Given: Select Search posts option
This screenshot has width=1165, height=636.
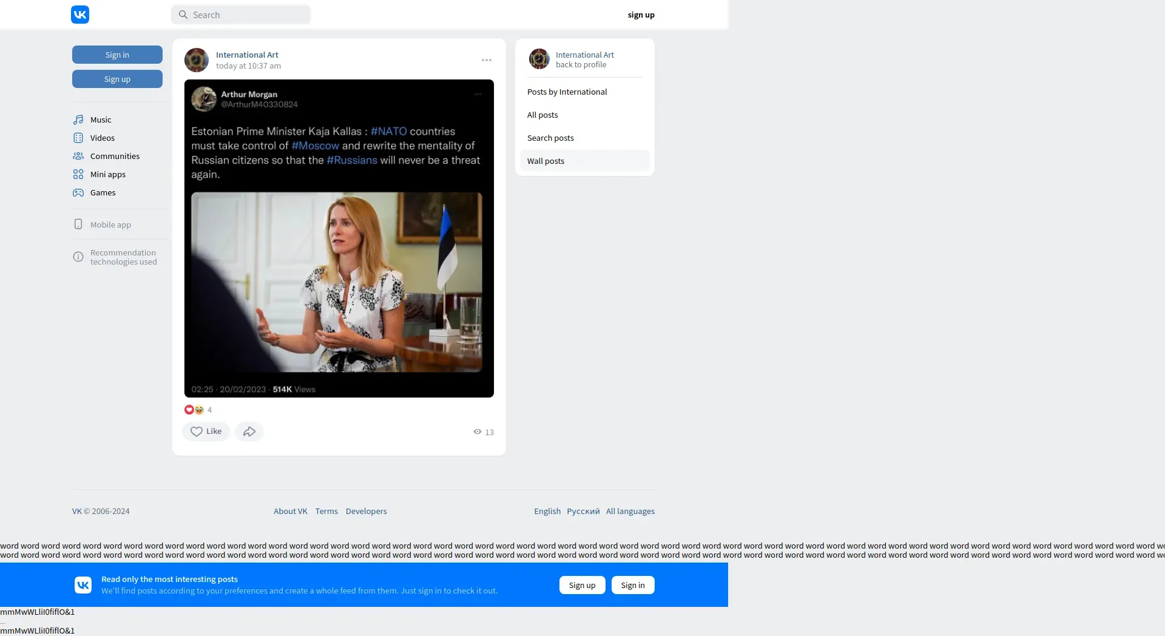Looking at the screenshot, I should pos(585,138).
